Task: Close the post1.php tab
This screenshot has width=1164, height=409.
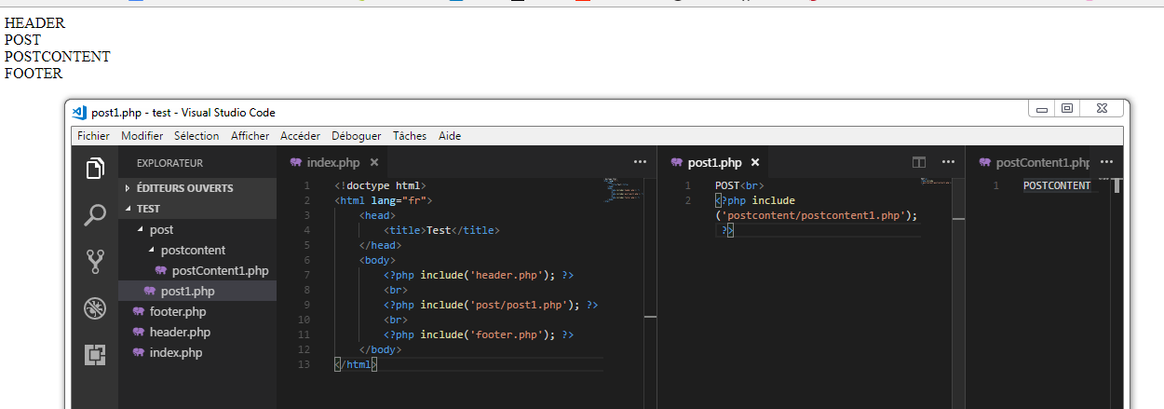Action: pos(755,162)
